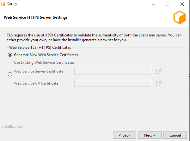The height and width of the screenshot is (141, 190).
Task: Click the orange cube logo in header
Action: coord(180,17)
